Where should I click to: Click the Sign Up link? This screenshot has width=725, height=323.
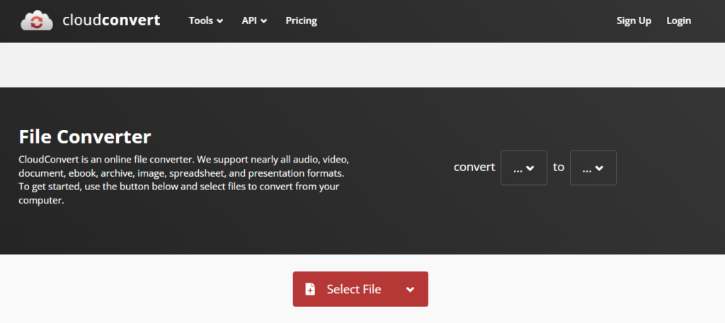pyautogui.click(x=634, y=20)
